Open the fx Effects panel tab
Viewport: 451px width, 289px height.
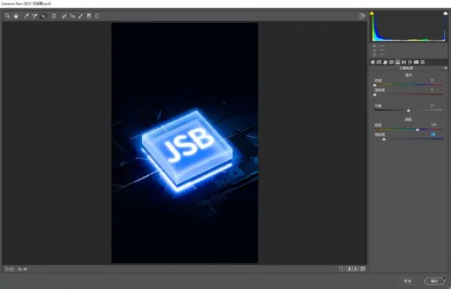[410, 62]
